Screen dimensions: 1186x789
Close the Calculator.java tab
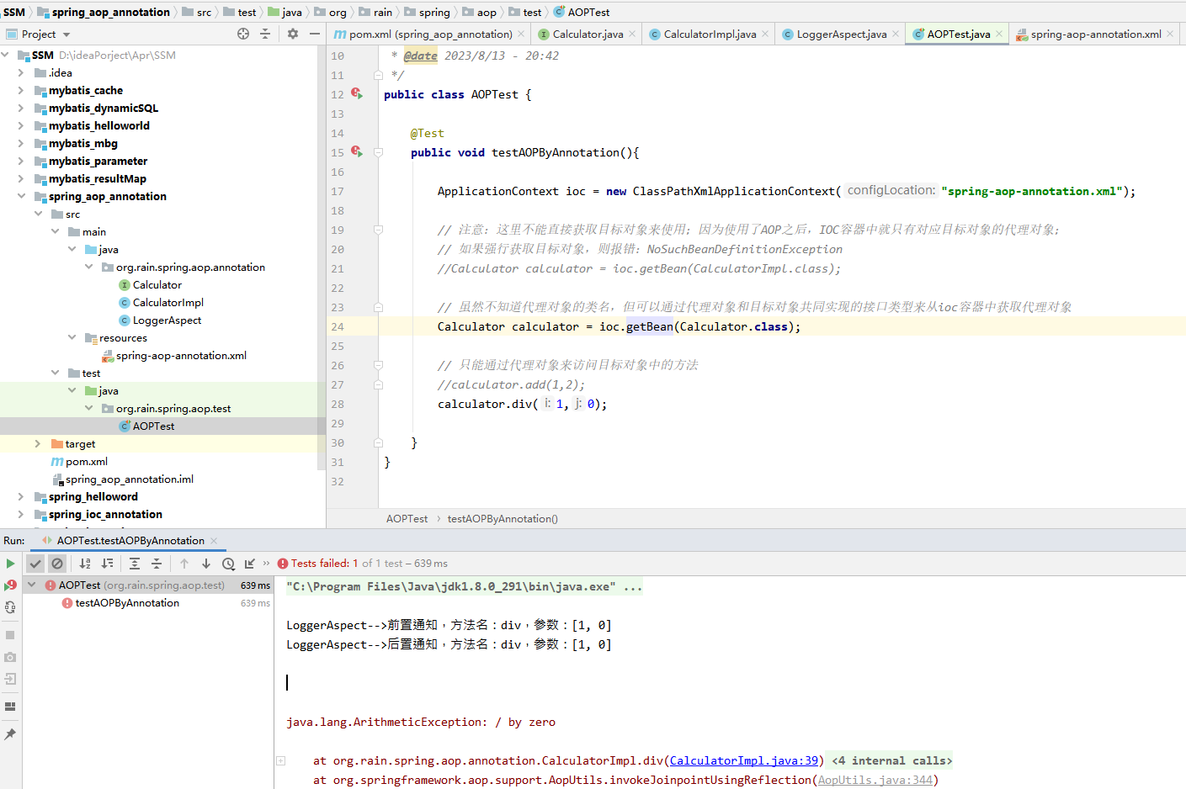[x=632, y=34]
